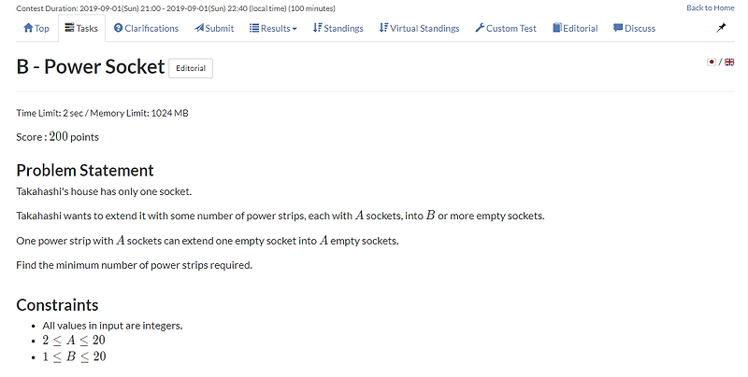Viewport: 748px width, 377px height.
Task: Click the Clarifications question mark icon
Action: [118, 28]
